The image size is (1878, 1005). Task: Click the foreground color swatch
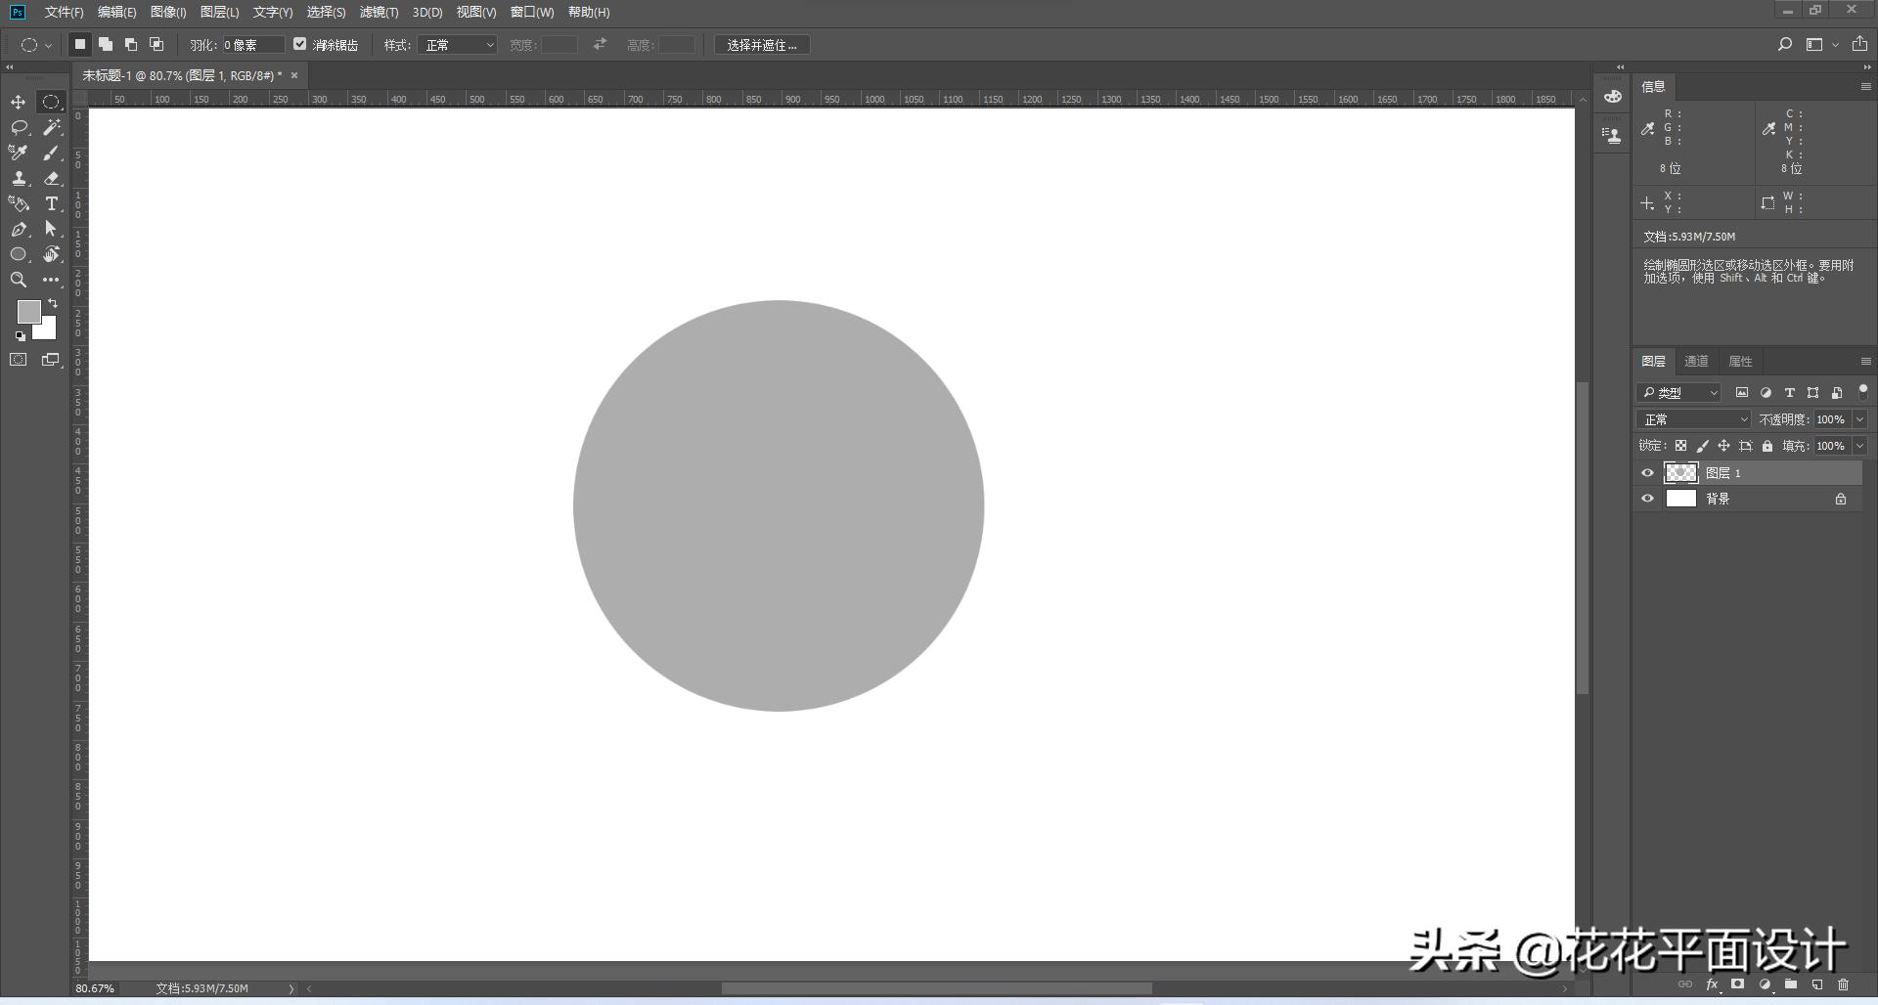28,311
